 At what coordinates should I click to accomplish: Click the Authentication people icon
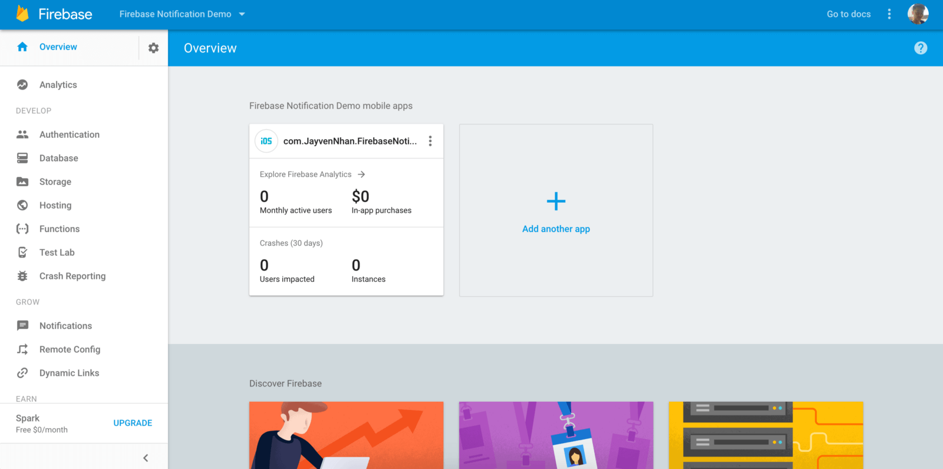click(22, 134)
